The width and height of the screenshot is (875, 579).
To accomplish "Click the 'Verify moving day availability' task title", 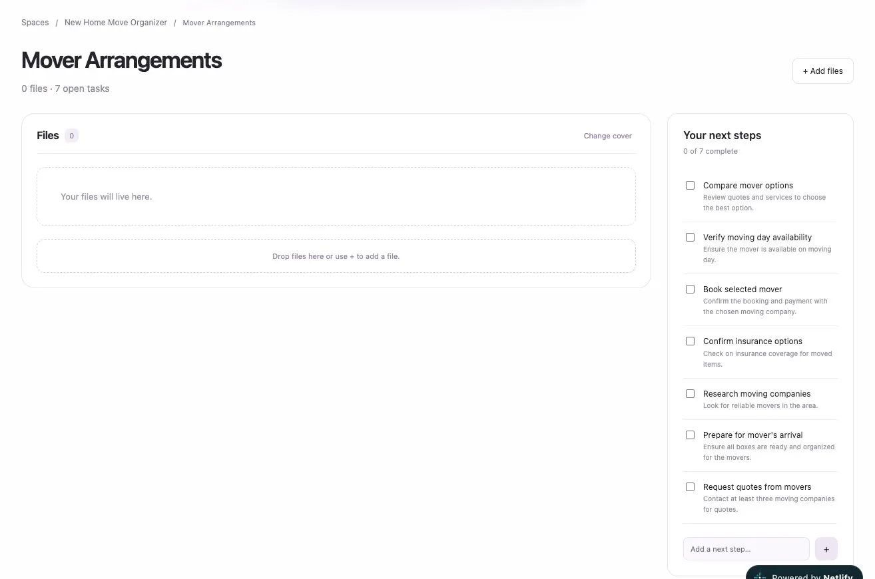I will tap(757, 238).
